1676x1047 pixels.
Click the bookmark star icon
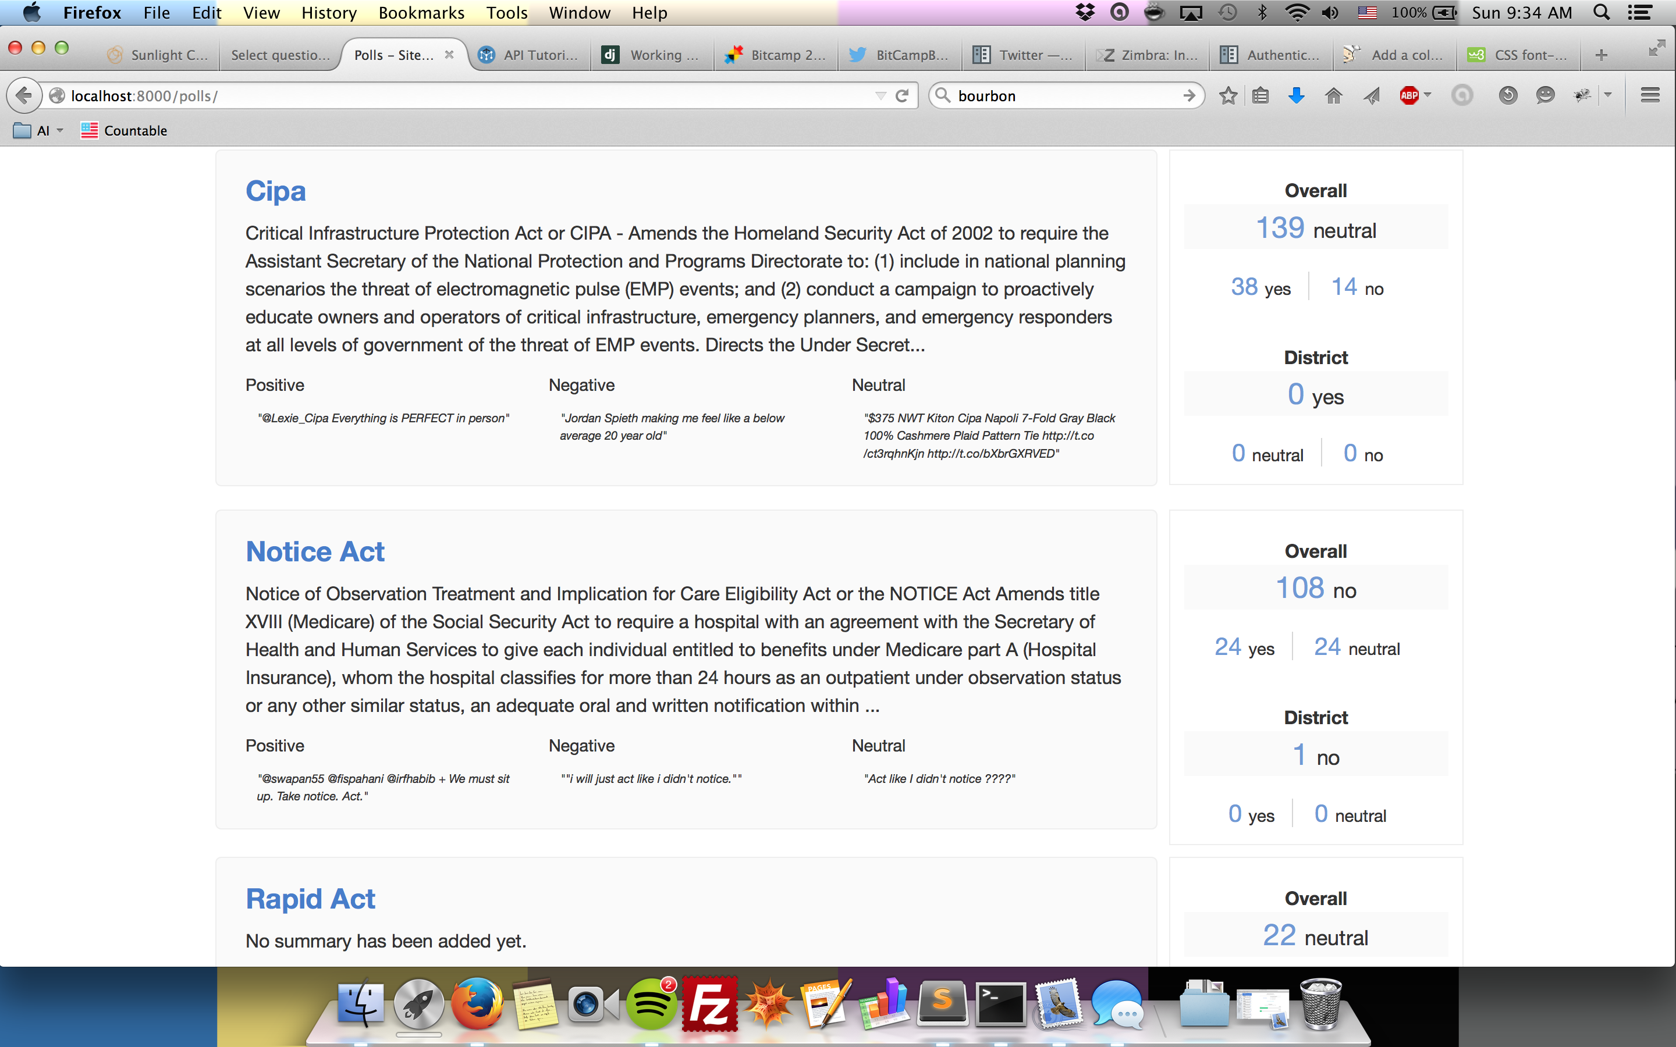tap(1228, 95)
